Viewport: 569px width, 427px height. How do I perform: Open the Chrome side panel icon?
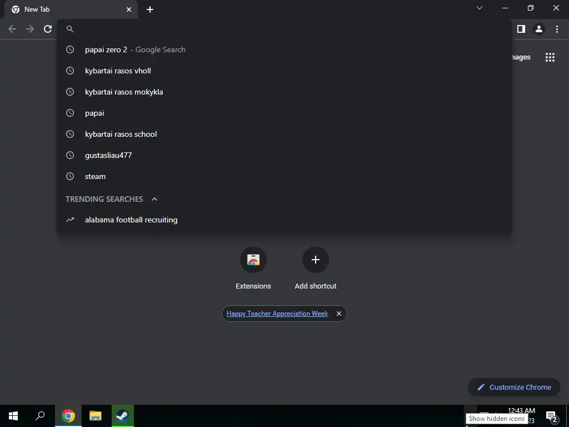(521, 29)
